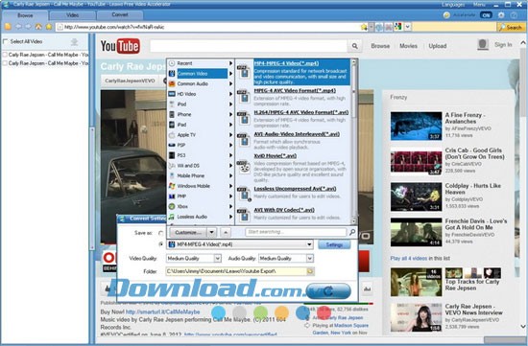
Task: Open the search engine dropdown arrow
Action: click(408, 27)
